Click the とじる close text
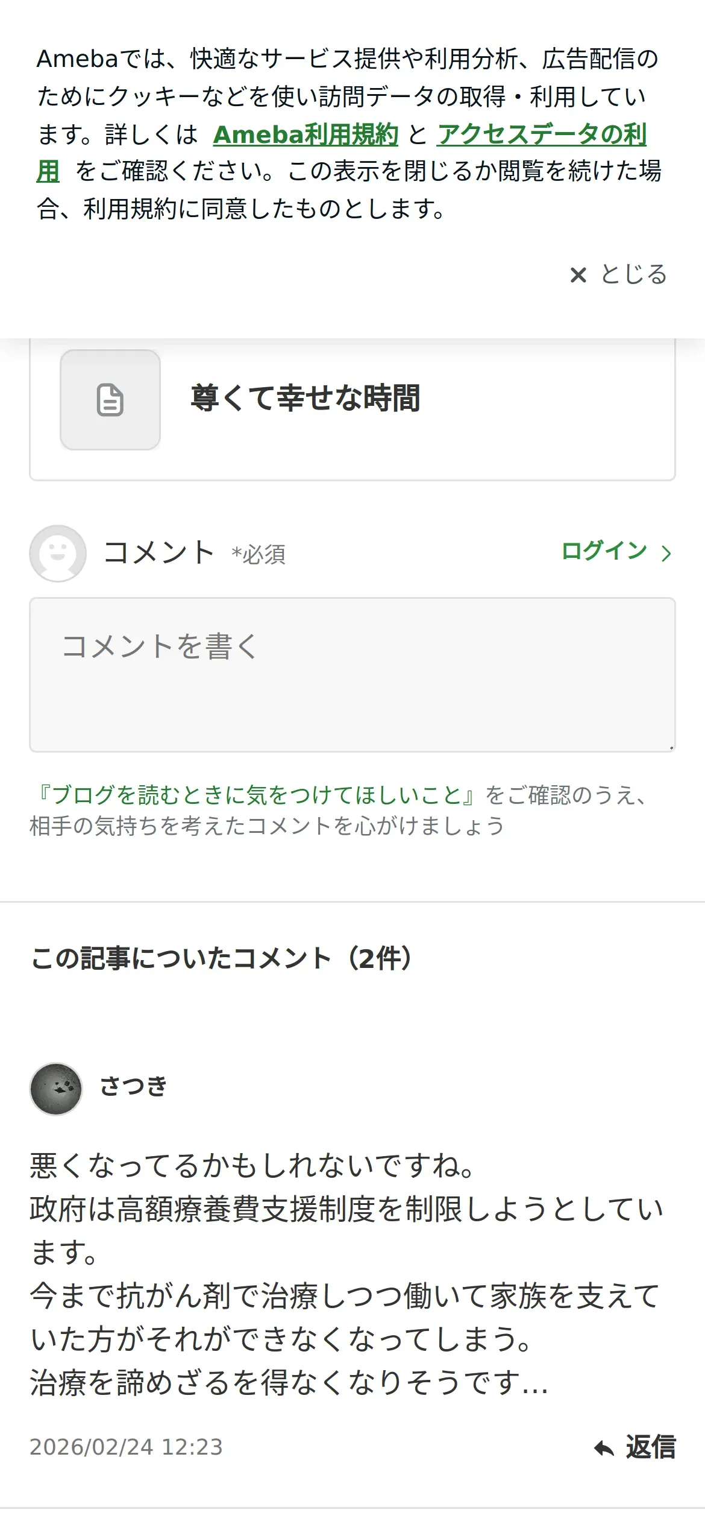This screenshot has width=705, height=1527. (634, 274)
